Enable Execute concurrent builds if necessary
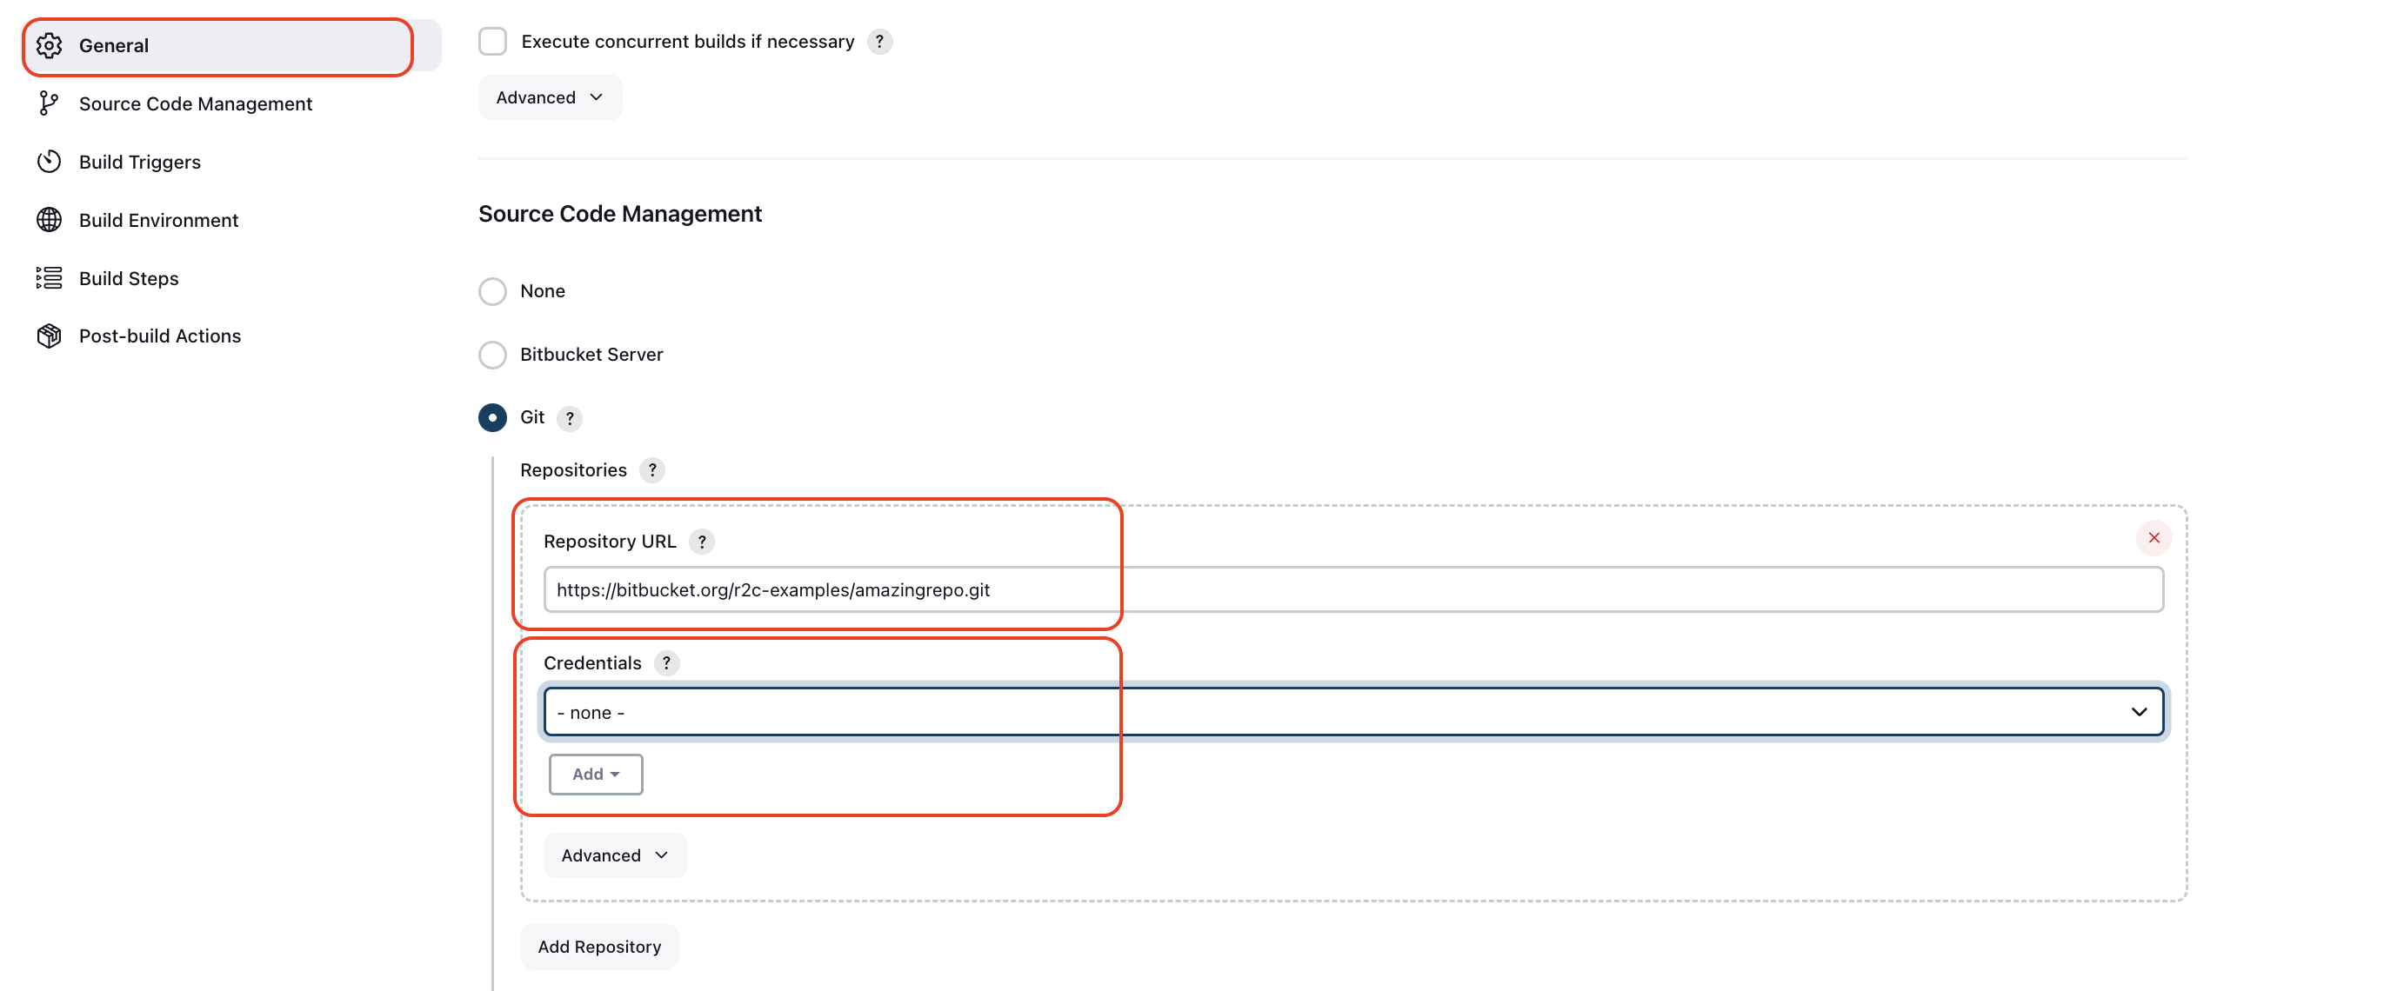2404x991 pixels. tap(493, 41)
